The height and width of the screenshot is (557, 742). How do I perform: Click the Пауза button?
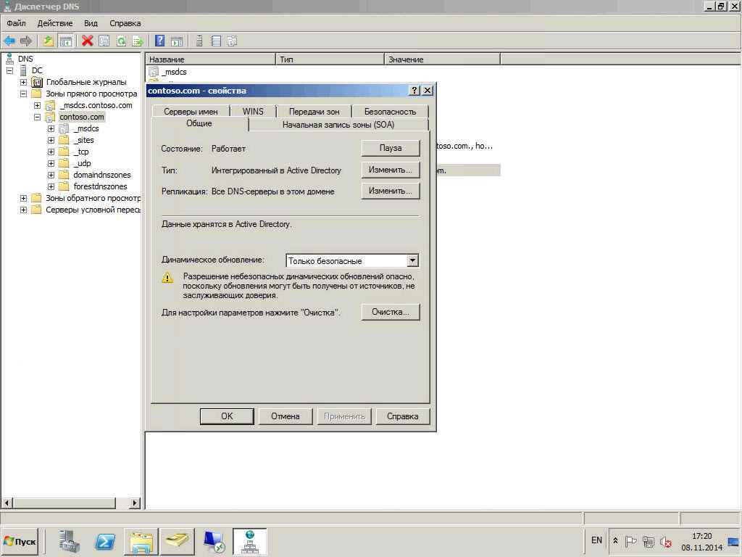(391, 148)
